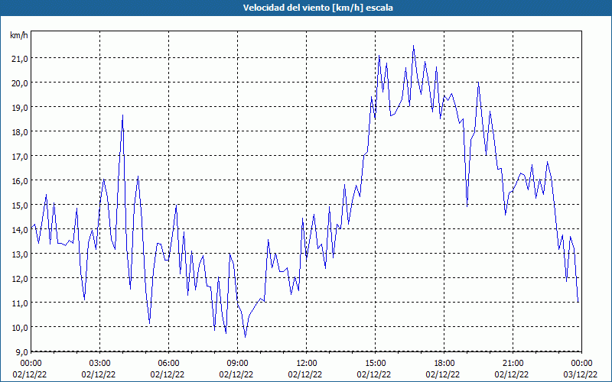Viewport: 612px width, 382px height.
Task: Select the '11,0' y-axis value
Action: (x=19, y=303)
